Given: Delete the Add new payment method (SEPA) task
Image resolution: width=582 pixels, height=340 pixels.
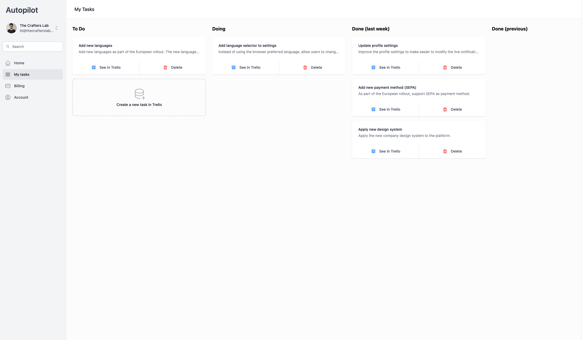Looking at the screenshot, I should tap(452, 109).
